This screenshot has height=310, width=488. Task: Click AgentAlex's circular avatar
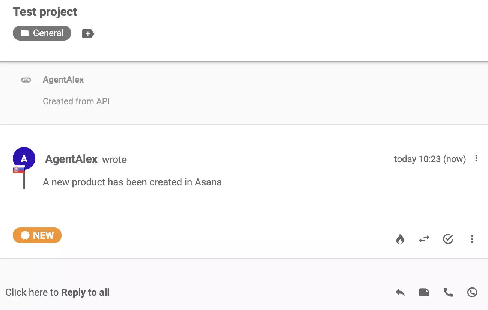(x=24, y=158)
